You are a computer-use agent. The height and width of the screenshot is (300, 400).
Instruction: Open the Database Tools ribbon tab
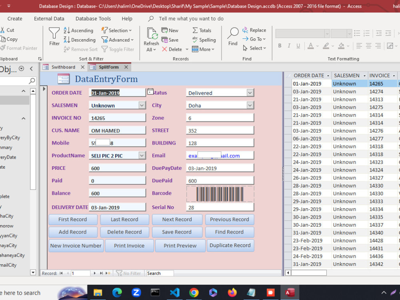93,19
